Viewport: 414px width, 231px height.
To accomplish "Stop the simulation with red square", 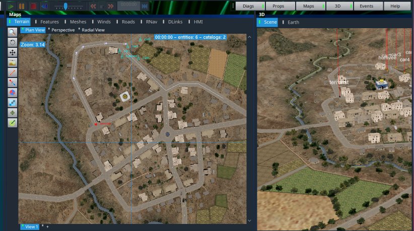I will [x=33, y=6].
